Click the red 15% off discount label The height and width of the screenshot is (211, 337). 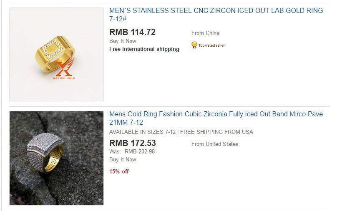coord(119,171)
